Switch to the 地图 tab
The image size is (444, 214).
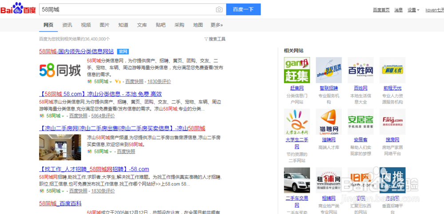[x=198, y=25]
